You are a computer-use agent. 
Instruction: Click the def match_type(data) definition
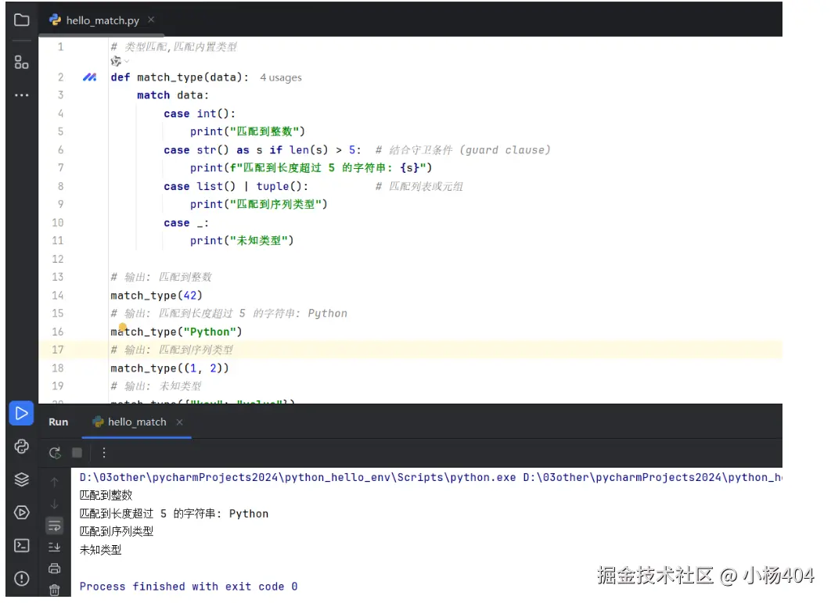click(180, 77)
